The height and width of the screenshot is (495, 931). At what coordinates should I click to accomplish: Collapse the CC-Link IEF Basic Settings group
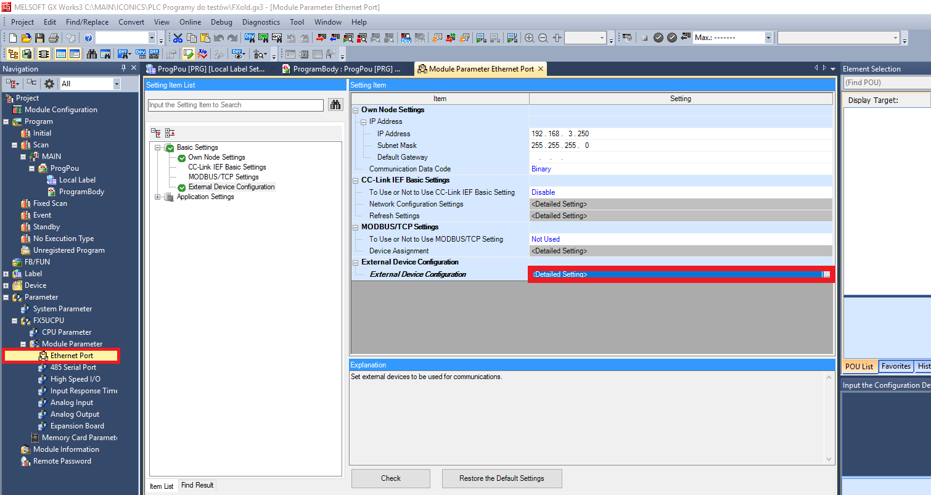(x=356, y=180)
